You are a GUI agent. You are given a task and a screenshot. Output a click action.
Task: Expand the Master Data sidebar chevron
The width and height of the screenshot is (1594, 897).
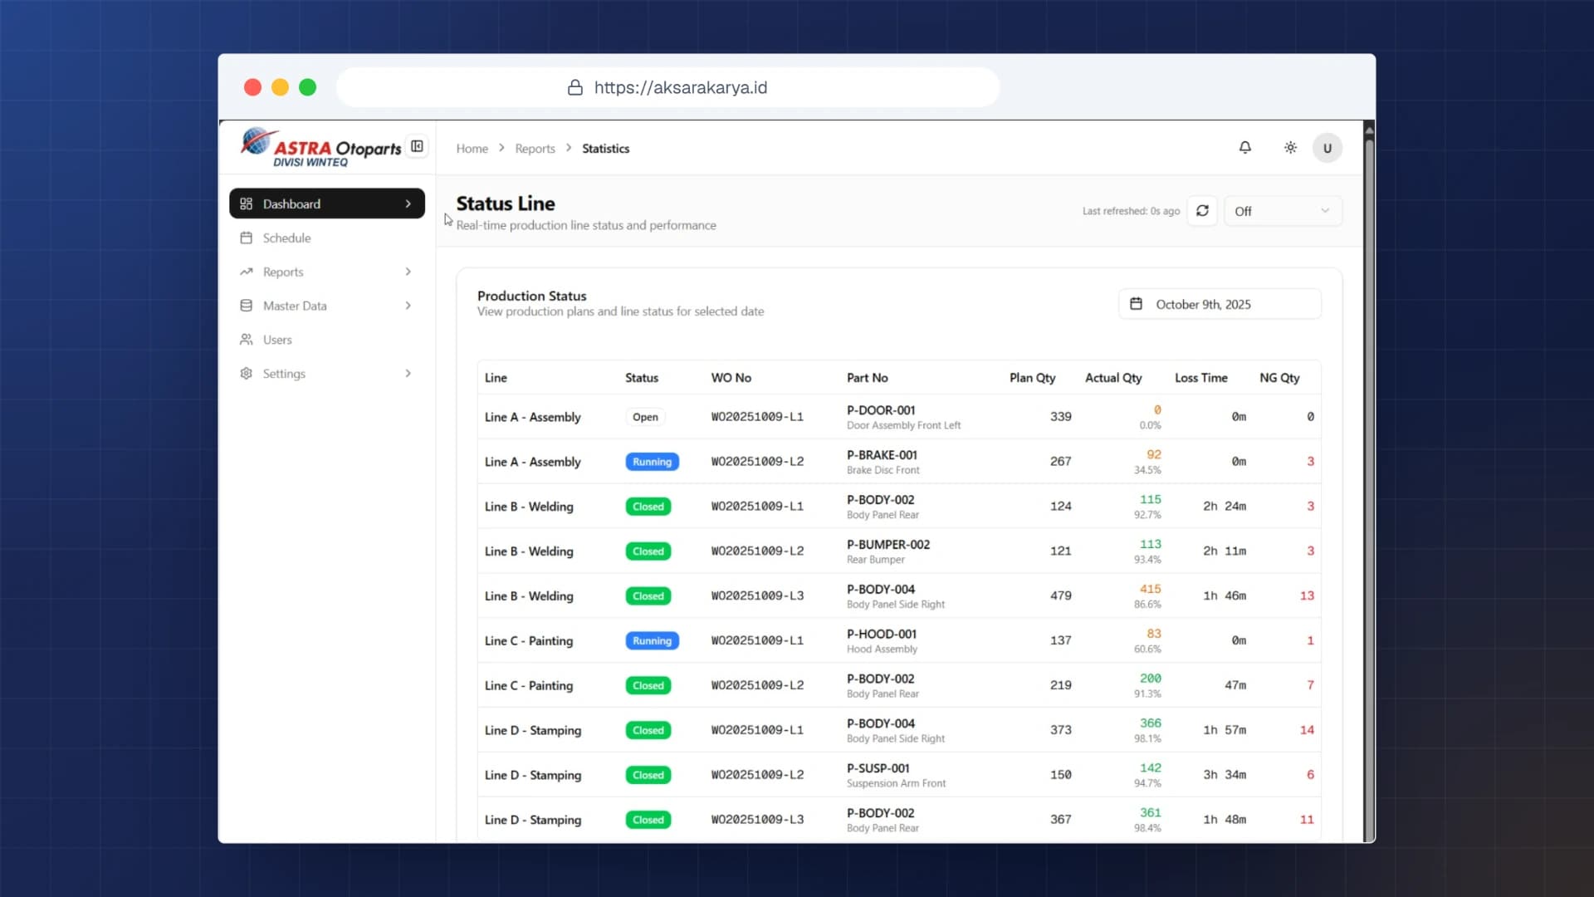[x=408, y=306]
